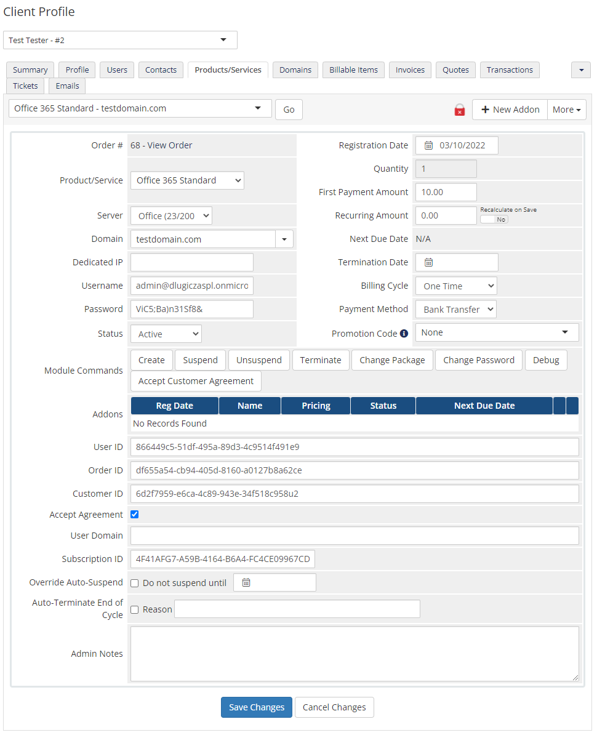Uncheck the Accept Agreement checkbox
Screen dimensions: 597x735
pos(135,514)
